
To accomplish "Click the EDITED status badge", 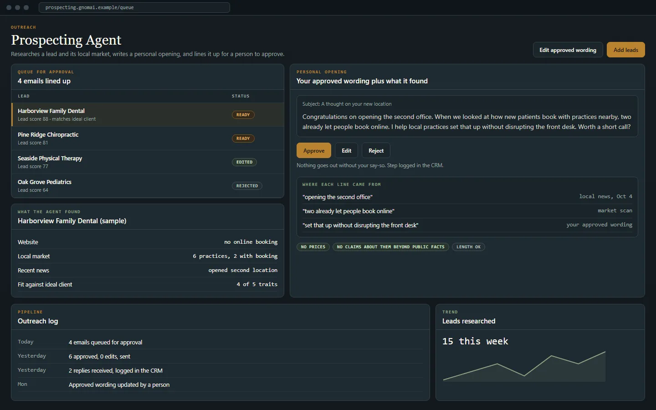I will [244, 162].
